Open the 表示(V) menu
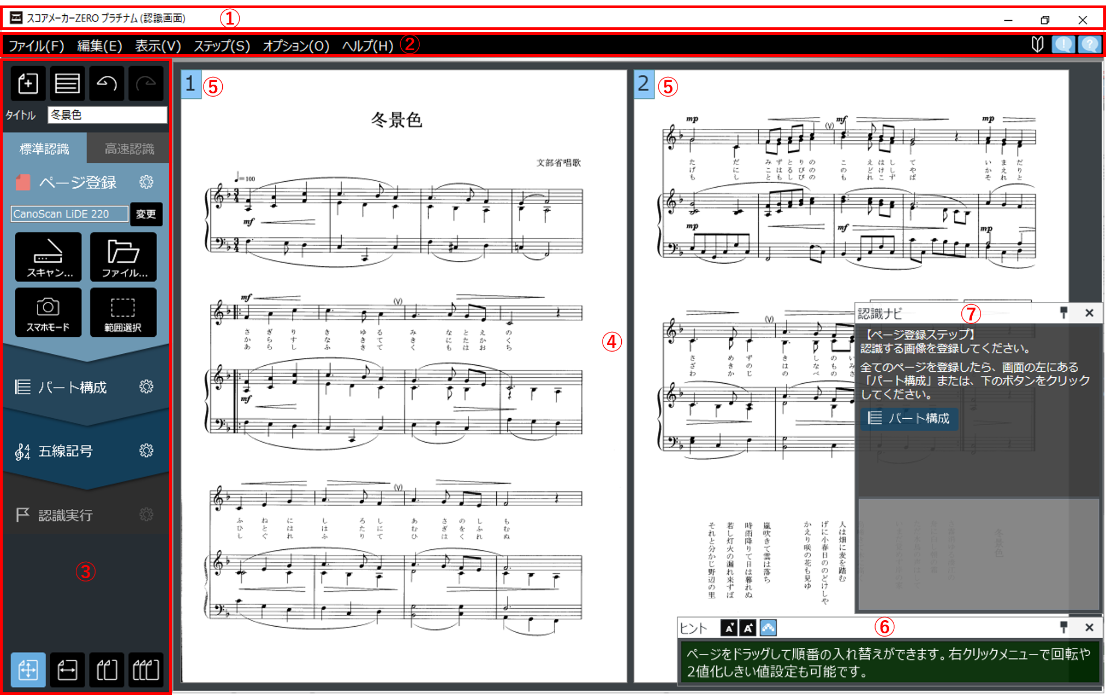Screen dimensions: 1106x695 tap(158, 46)
